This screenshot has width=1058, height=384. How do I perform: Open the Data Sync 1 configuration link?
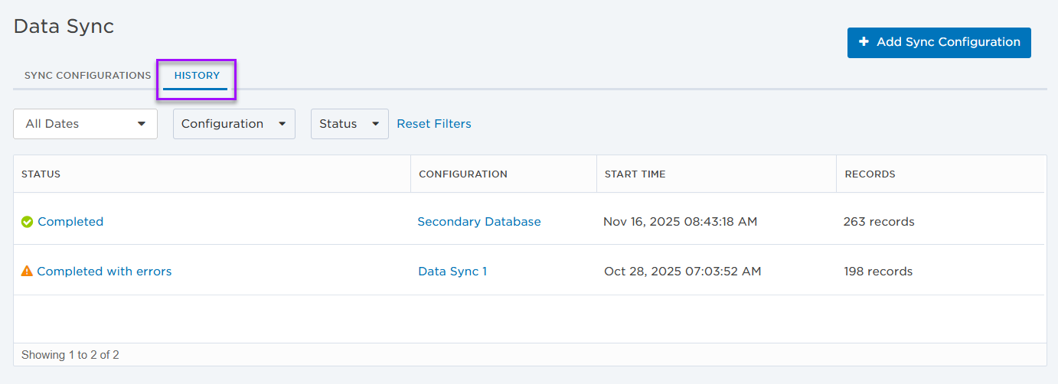tap(452, 272)
